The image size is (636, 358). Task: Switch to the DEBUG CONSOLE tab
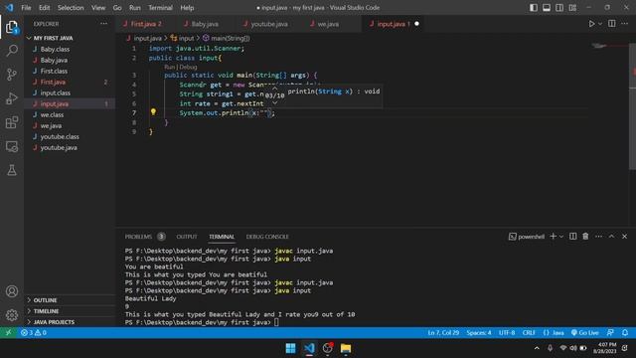pos(267,237)
